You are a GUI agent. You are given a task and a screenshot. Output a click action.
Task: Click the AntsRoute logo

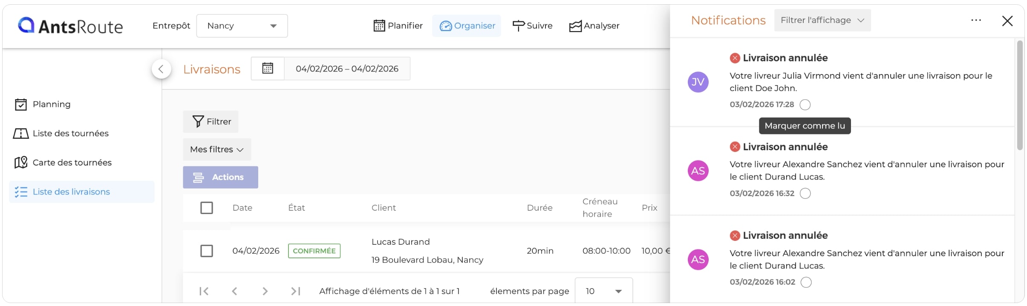70,26
